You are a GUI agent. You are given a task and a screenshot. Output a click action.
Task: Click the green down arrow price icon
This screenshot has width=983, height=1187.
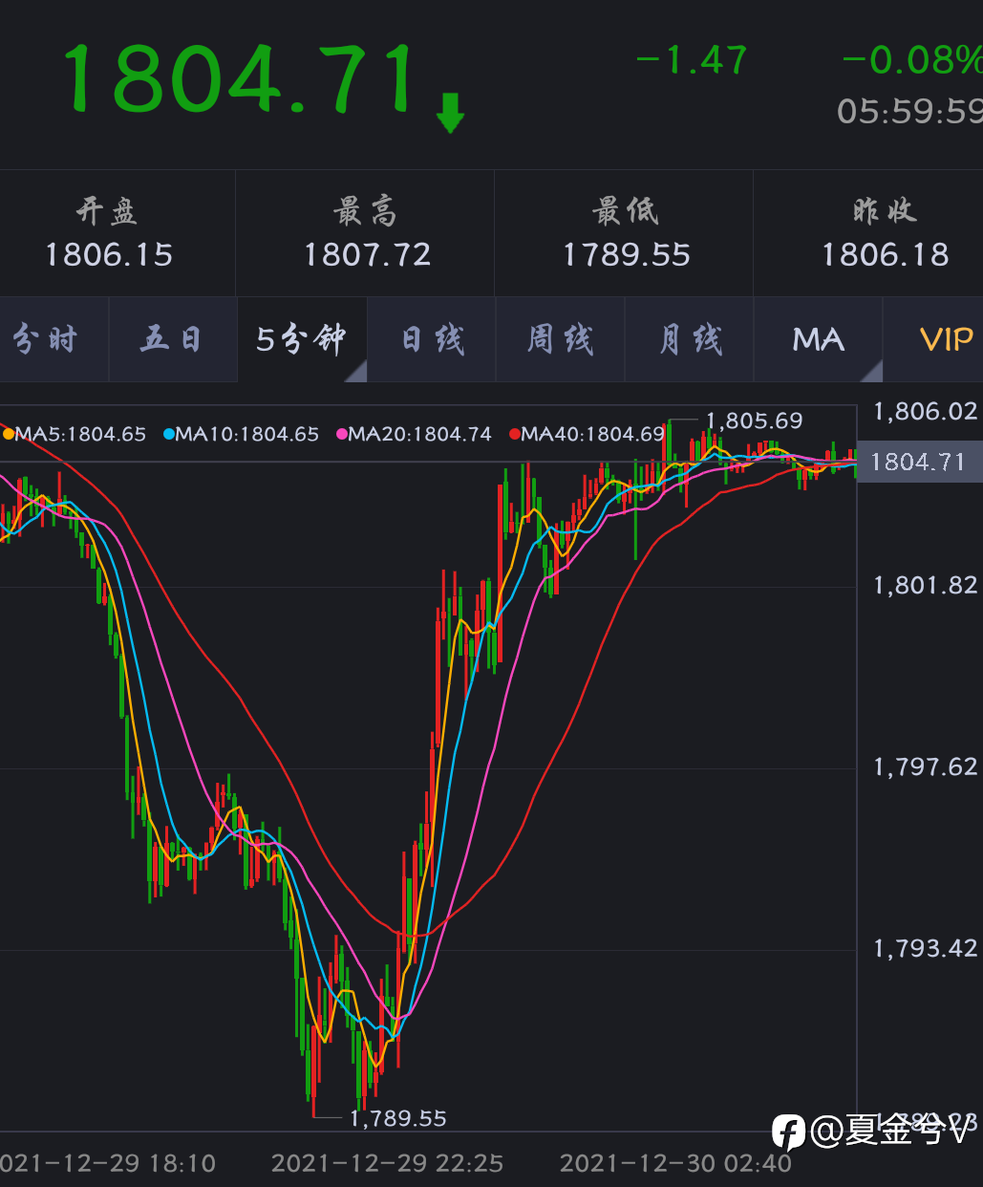[450, 112]
